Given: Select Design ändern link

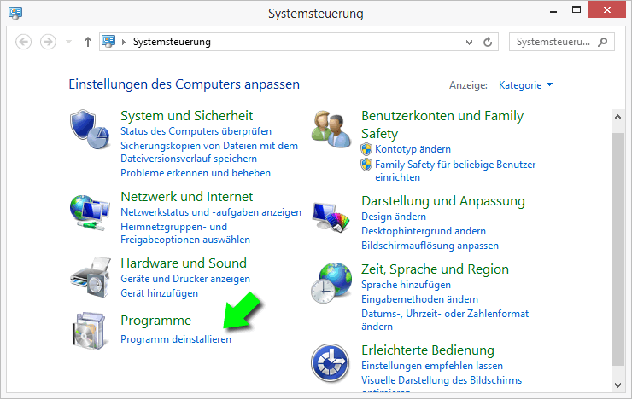Looking at the screenshot, I should click(394, 217).
